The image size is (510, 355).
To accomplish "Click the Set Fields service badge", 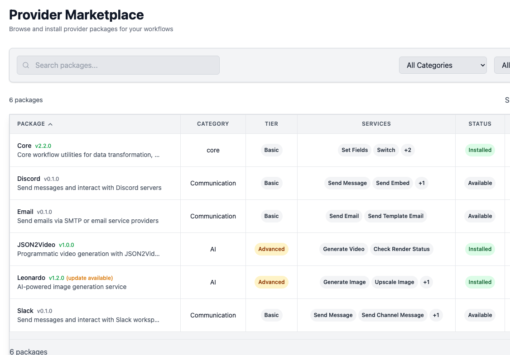I will pyautogui.click(x=354, y=150).
